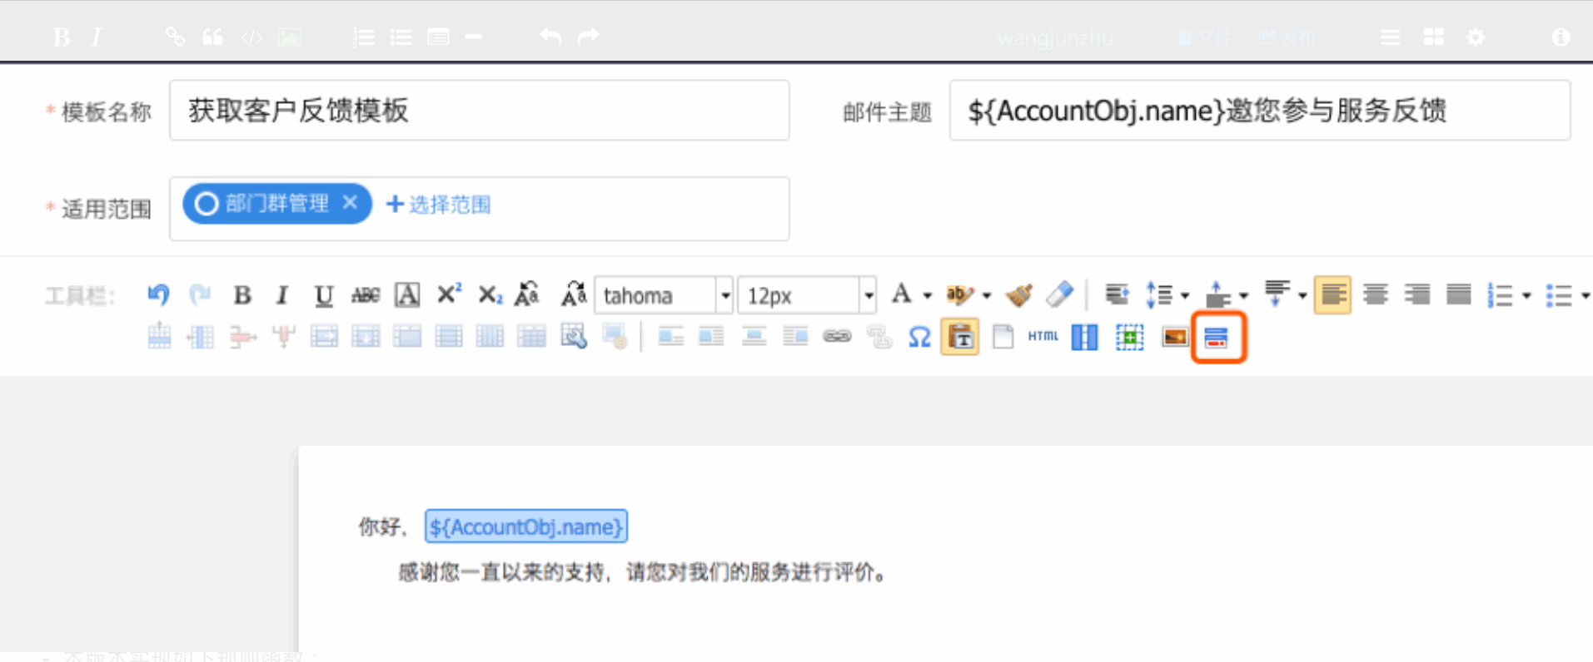Select center text alignment
The image size is (1593, 662).
coord(1375,294)
